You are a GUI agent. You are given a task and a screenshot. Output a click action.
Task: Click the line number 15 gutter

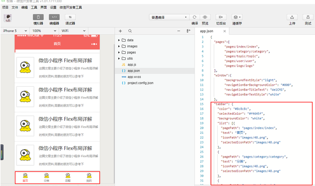click(x=202, y=104)
